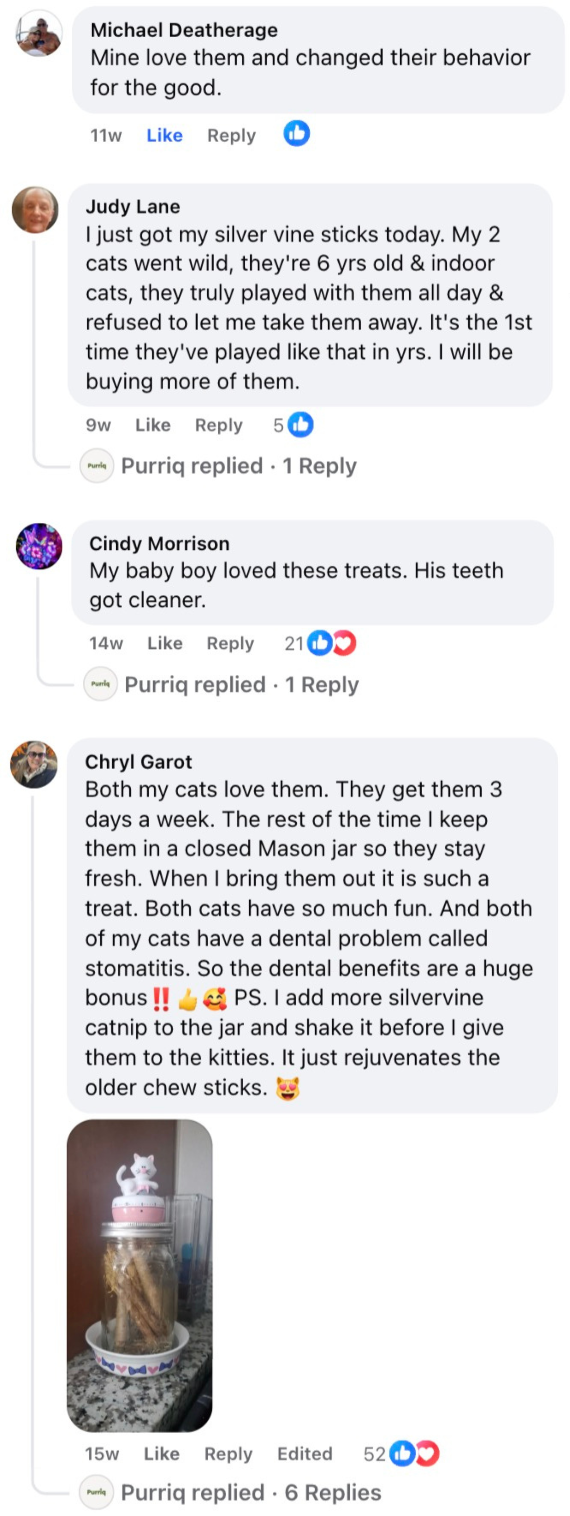Viewport: 570px width, 1516px height.
Task: Click thumbs-up reaction icon on Michael's comment
Action: [x=296, y=134]
